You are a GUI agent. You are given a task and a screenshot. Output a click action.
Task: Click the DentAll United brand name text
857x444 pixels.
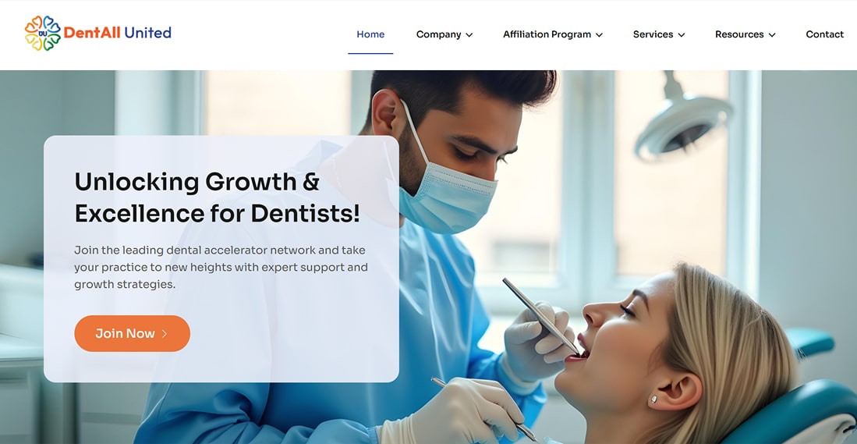pyautogui.click(x=118, y=33)
